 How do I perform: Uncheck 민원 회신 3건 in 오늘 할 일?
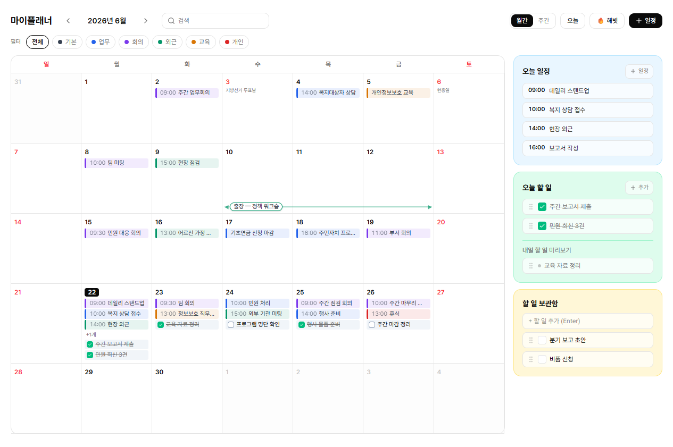coord(542,226)
